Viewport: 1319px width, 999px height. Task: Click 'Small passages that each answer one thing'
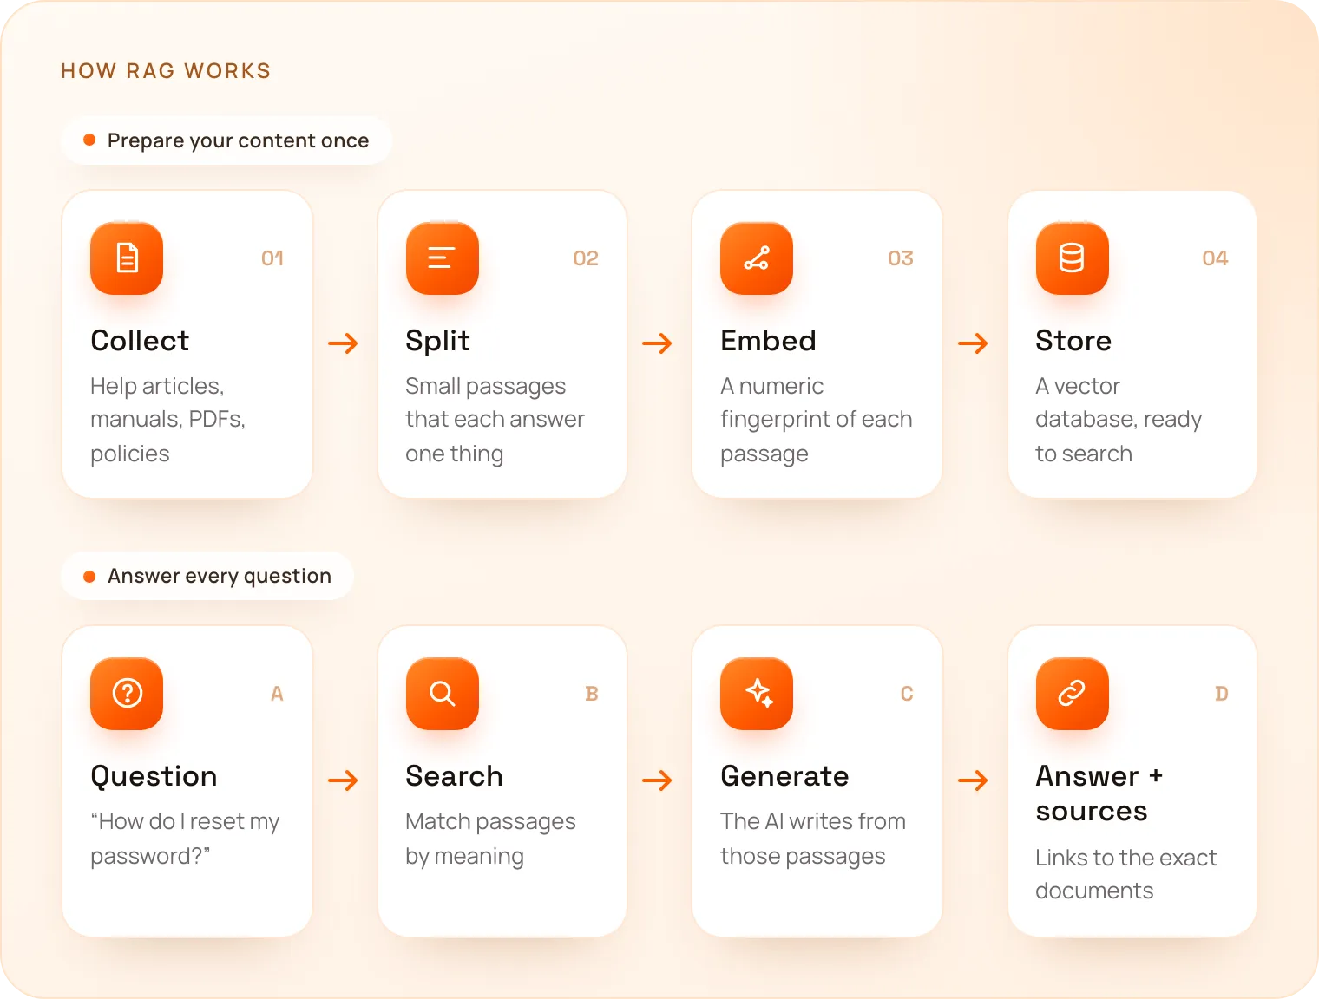pyautogui.click(x=495, y=420)
